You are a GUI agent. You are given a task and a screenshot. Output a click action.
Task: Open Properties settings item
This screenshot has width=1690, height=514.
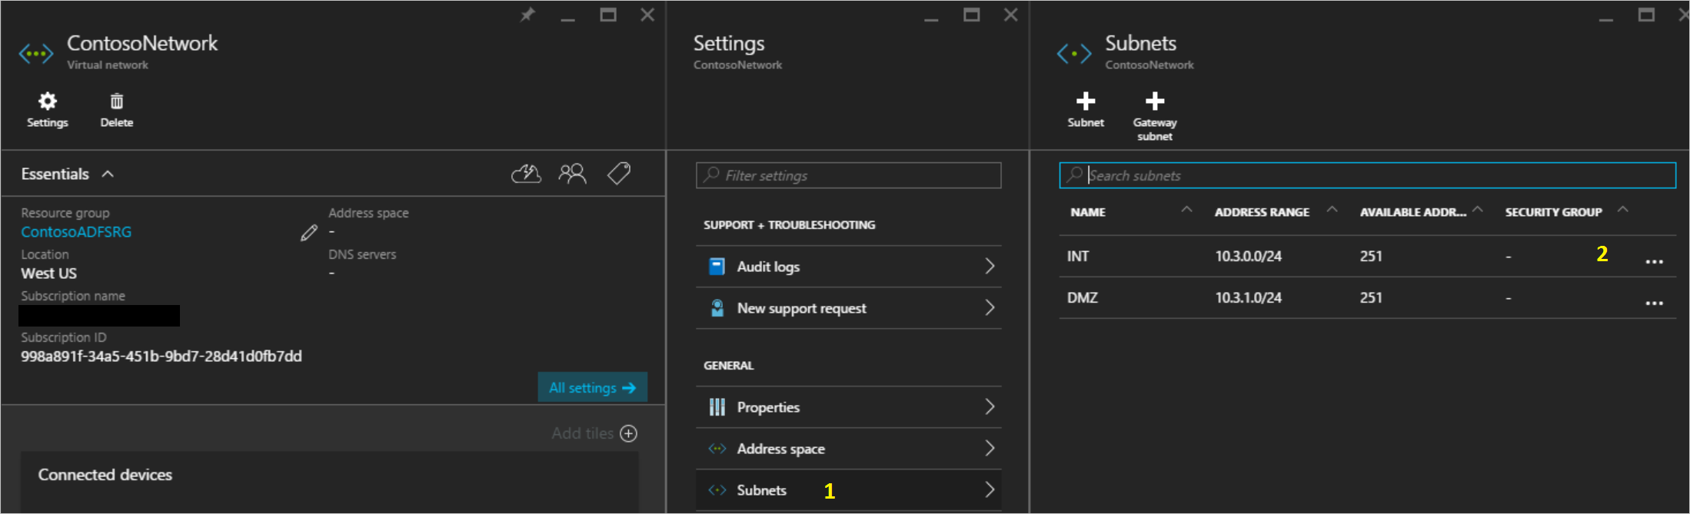point(849,407)
